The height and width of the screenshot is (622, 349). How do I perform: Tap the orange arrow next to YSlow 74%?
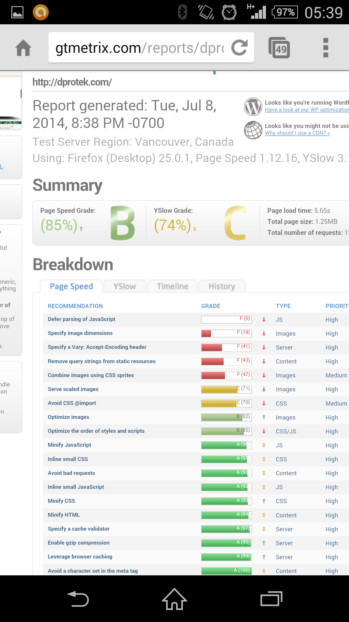[x=195, y=229]
